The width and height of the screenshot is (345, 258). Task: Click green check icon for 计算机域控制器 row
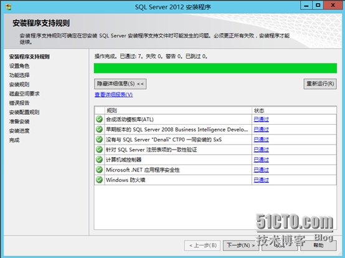pos(99,160)
